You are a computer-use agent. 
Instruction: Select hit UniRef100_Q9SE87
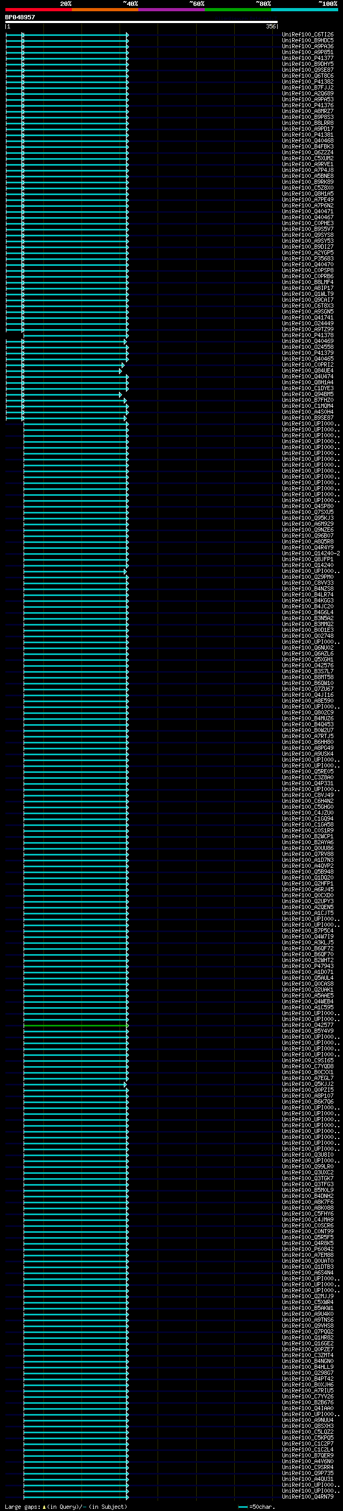click(308, 70)
